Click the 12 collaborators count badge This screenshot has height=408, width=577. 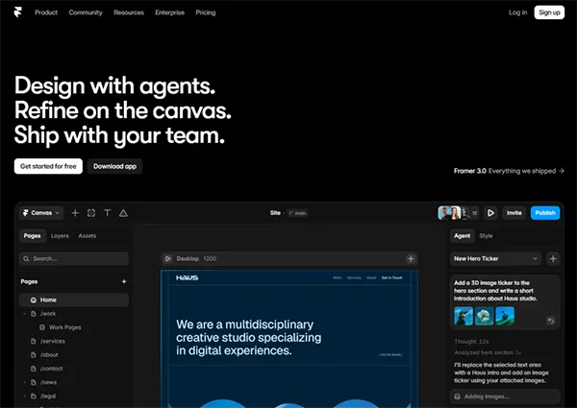pos(475,213)
